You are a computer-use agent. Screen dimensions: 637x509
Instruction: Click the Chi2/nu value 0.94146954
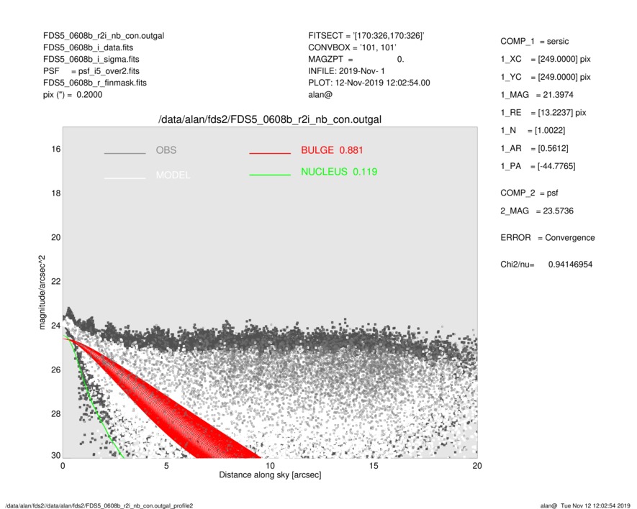tap(570, 265)
